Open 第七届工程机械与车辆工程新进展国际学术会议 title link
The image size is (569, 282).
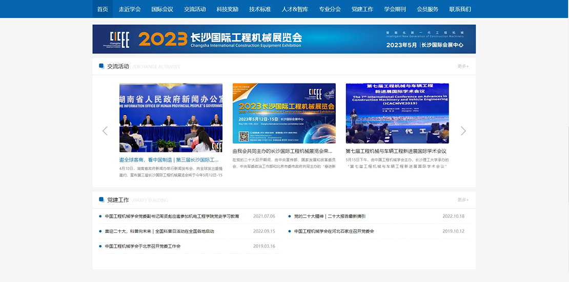(396, 151)
